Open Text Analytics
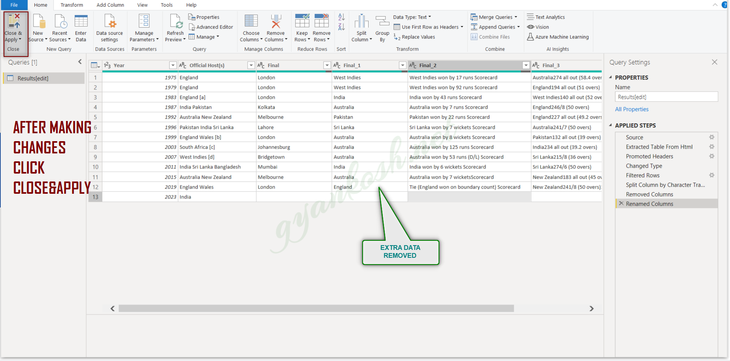This screenshot has height=361, width=730. coord(546,17)
